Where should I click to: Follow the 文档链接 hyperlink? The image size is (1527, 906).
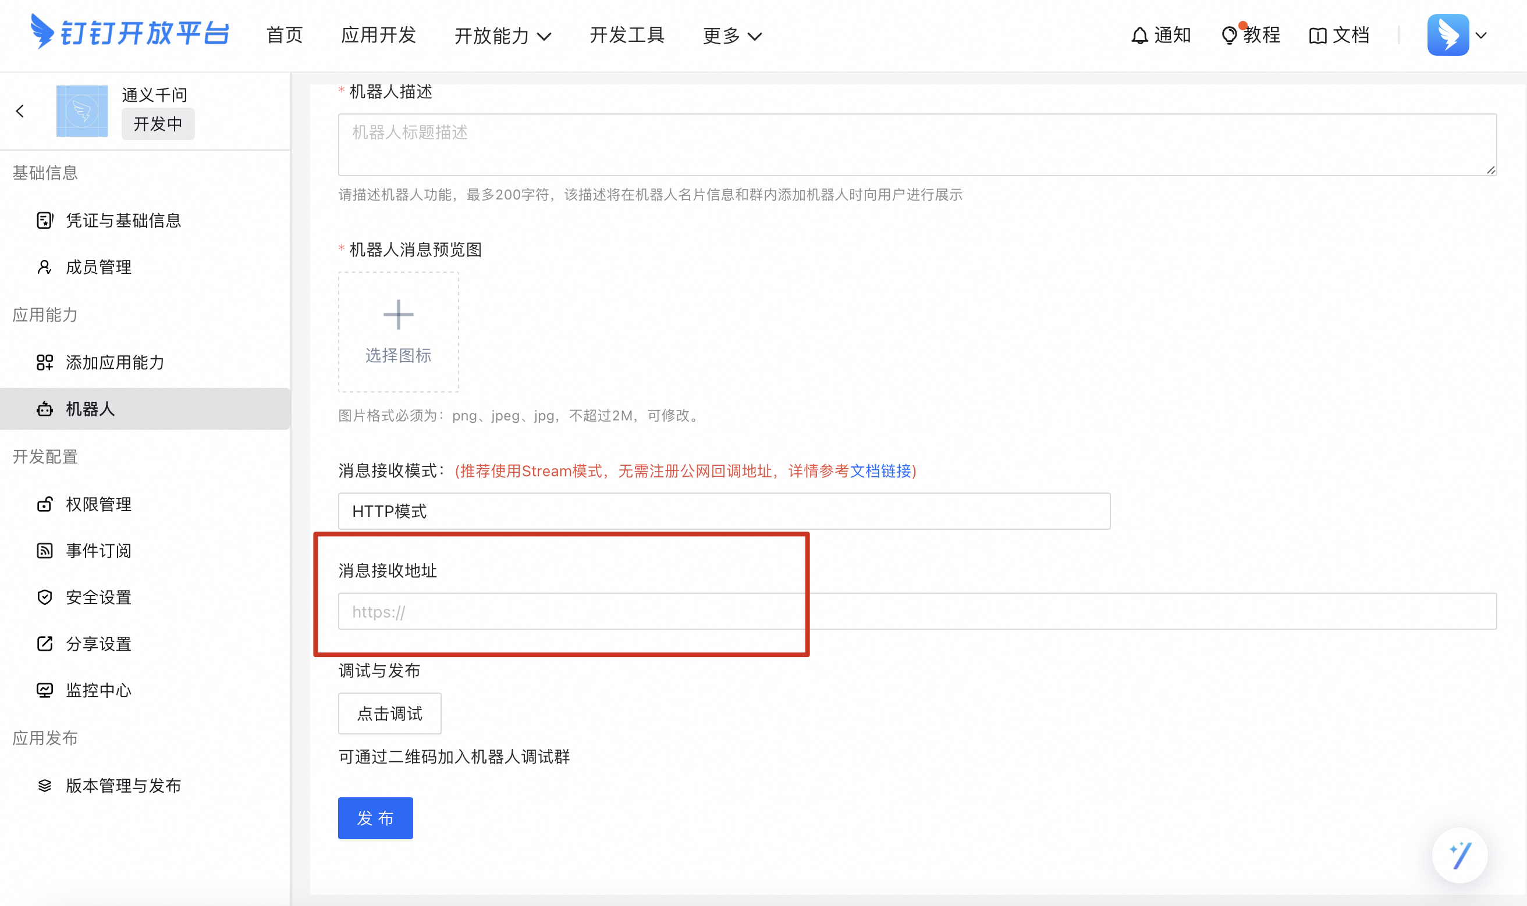click(x=880, y=470)
